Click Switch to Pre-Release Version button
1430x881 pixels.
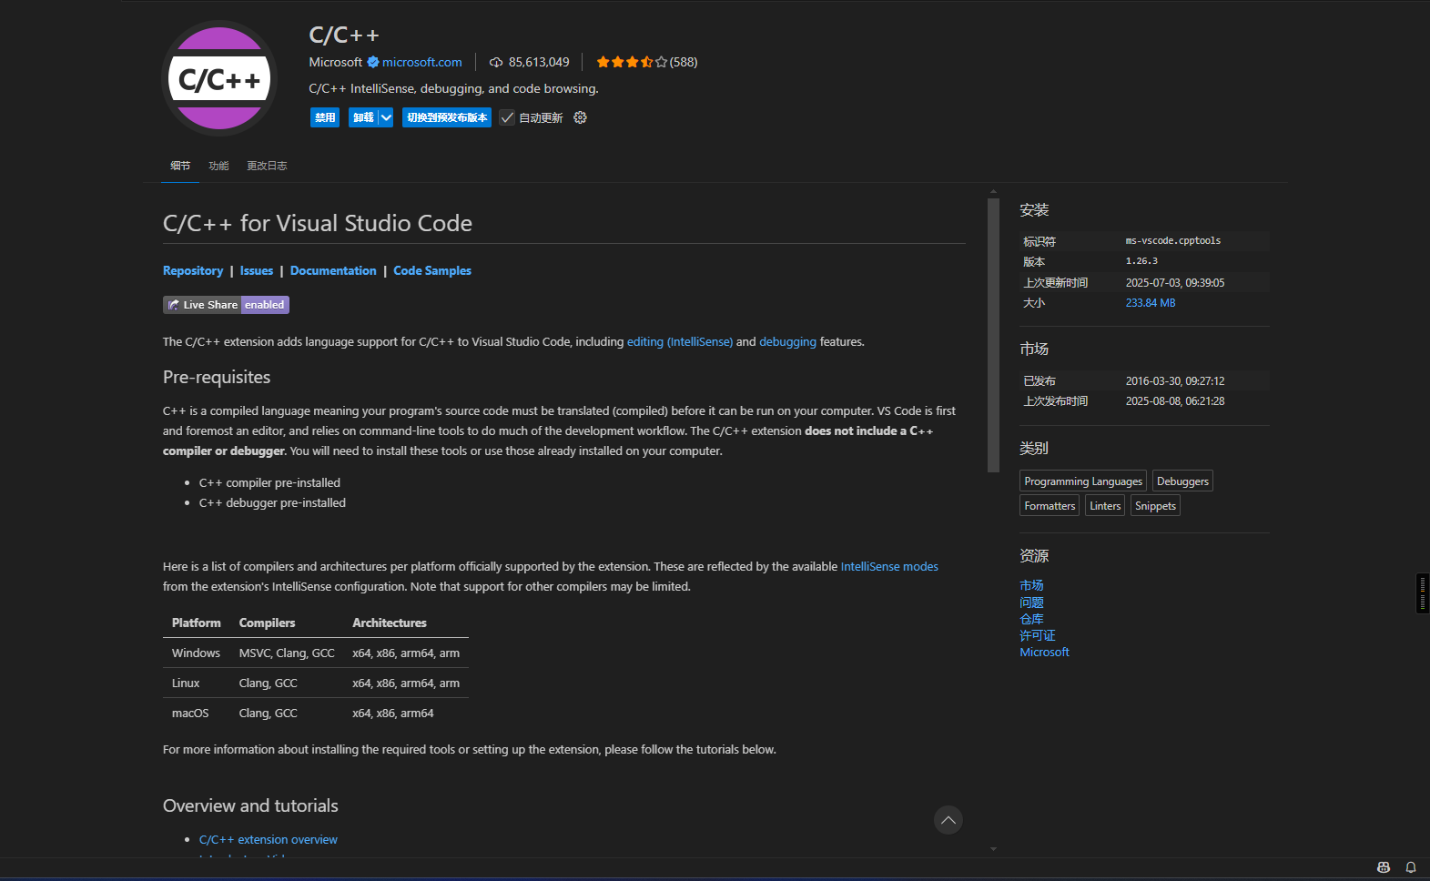tap(447, 117)
